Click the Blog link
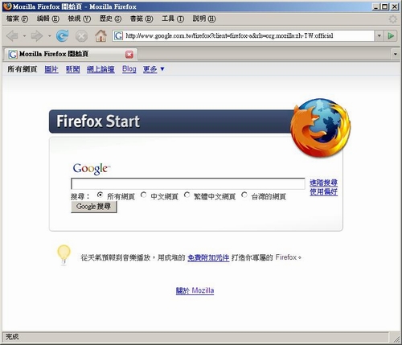The width and height of the screenshot is (402, 345). point(129,69)
